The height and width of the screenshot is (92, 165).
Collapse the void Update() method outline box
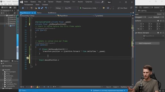click(31, 45)
